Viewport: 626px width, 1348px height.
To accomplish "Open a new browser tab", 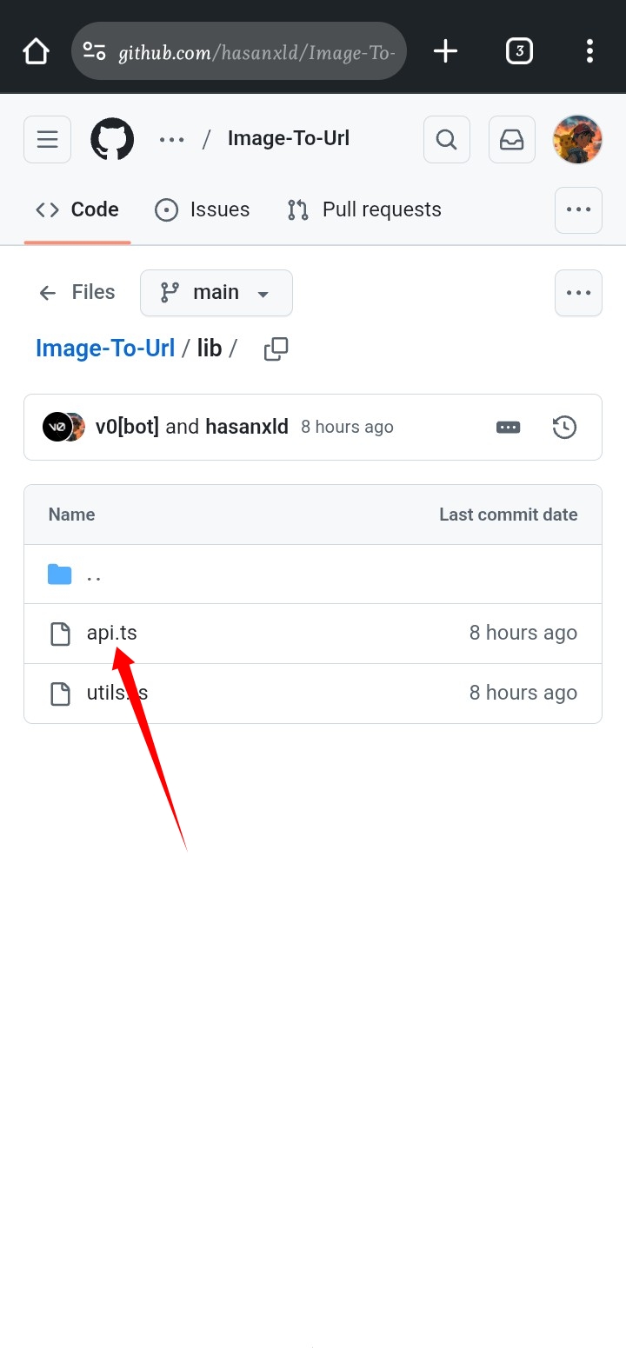I will point(445,51).
